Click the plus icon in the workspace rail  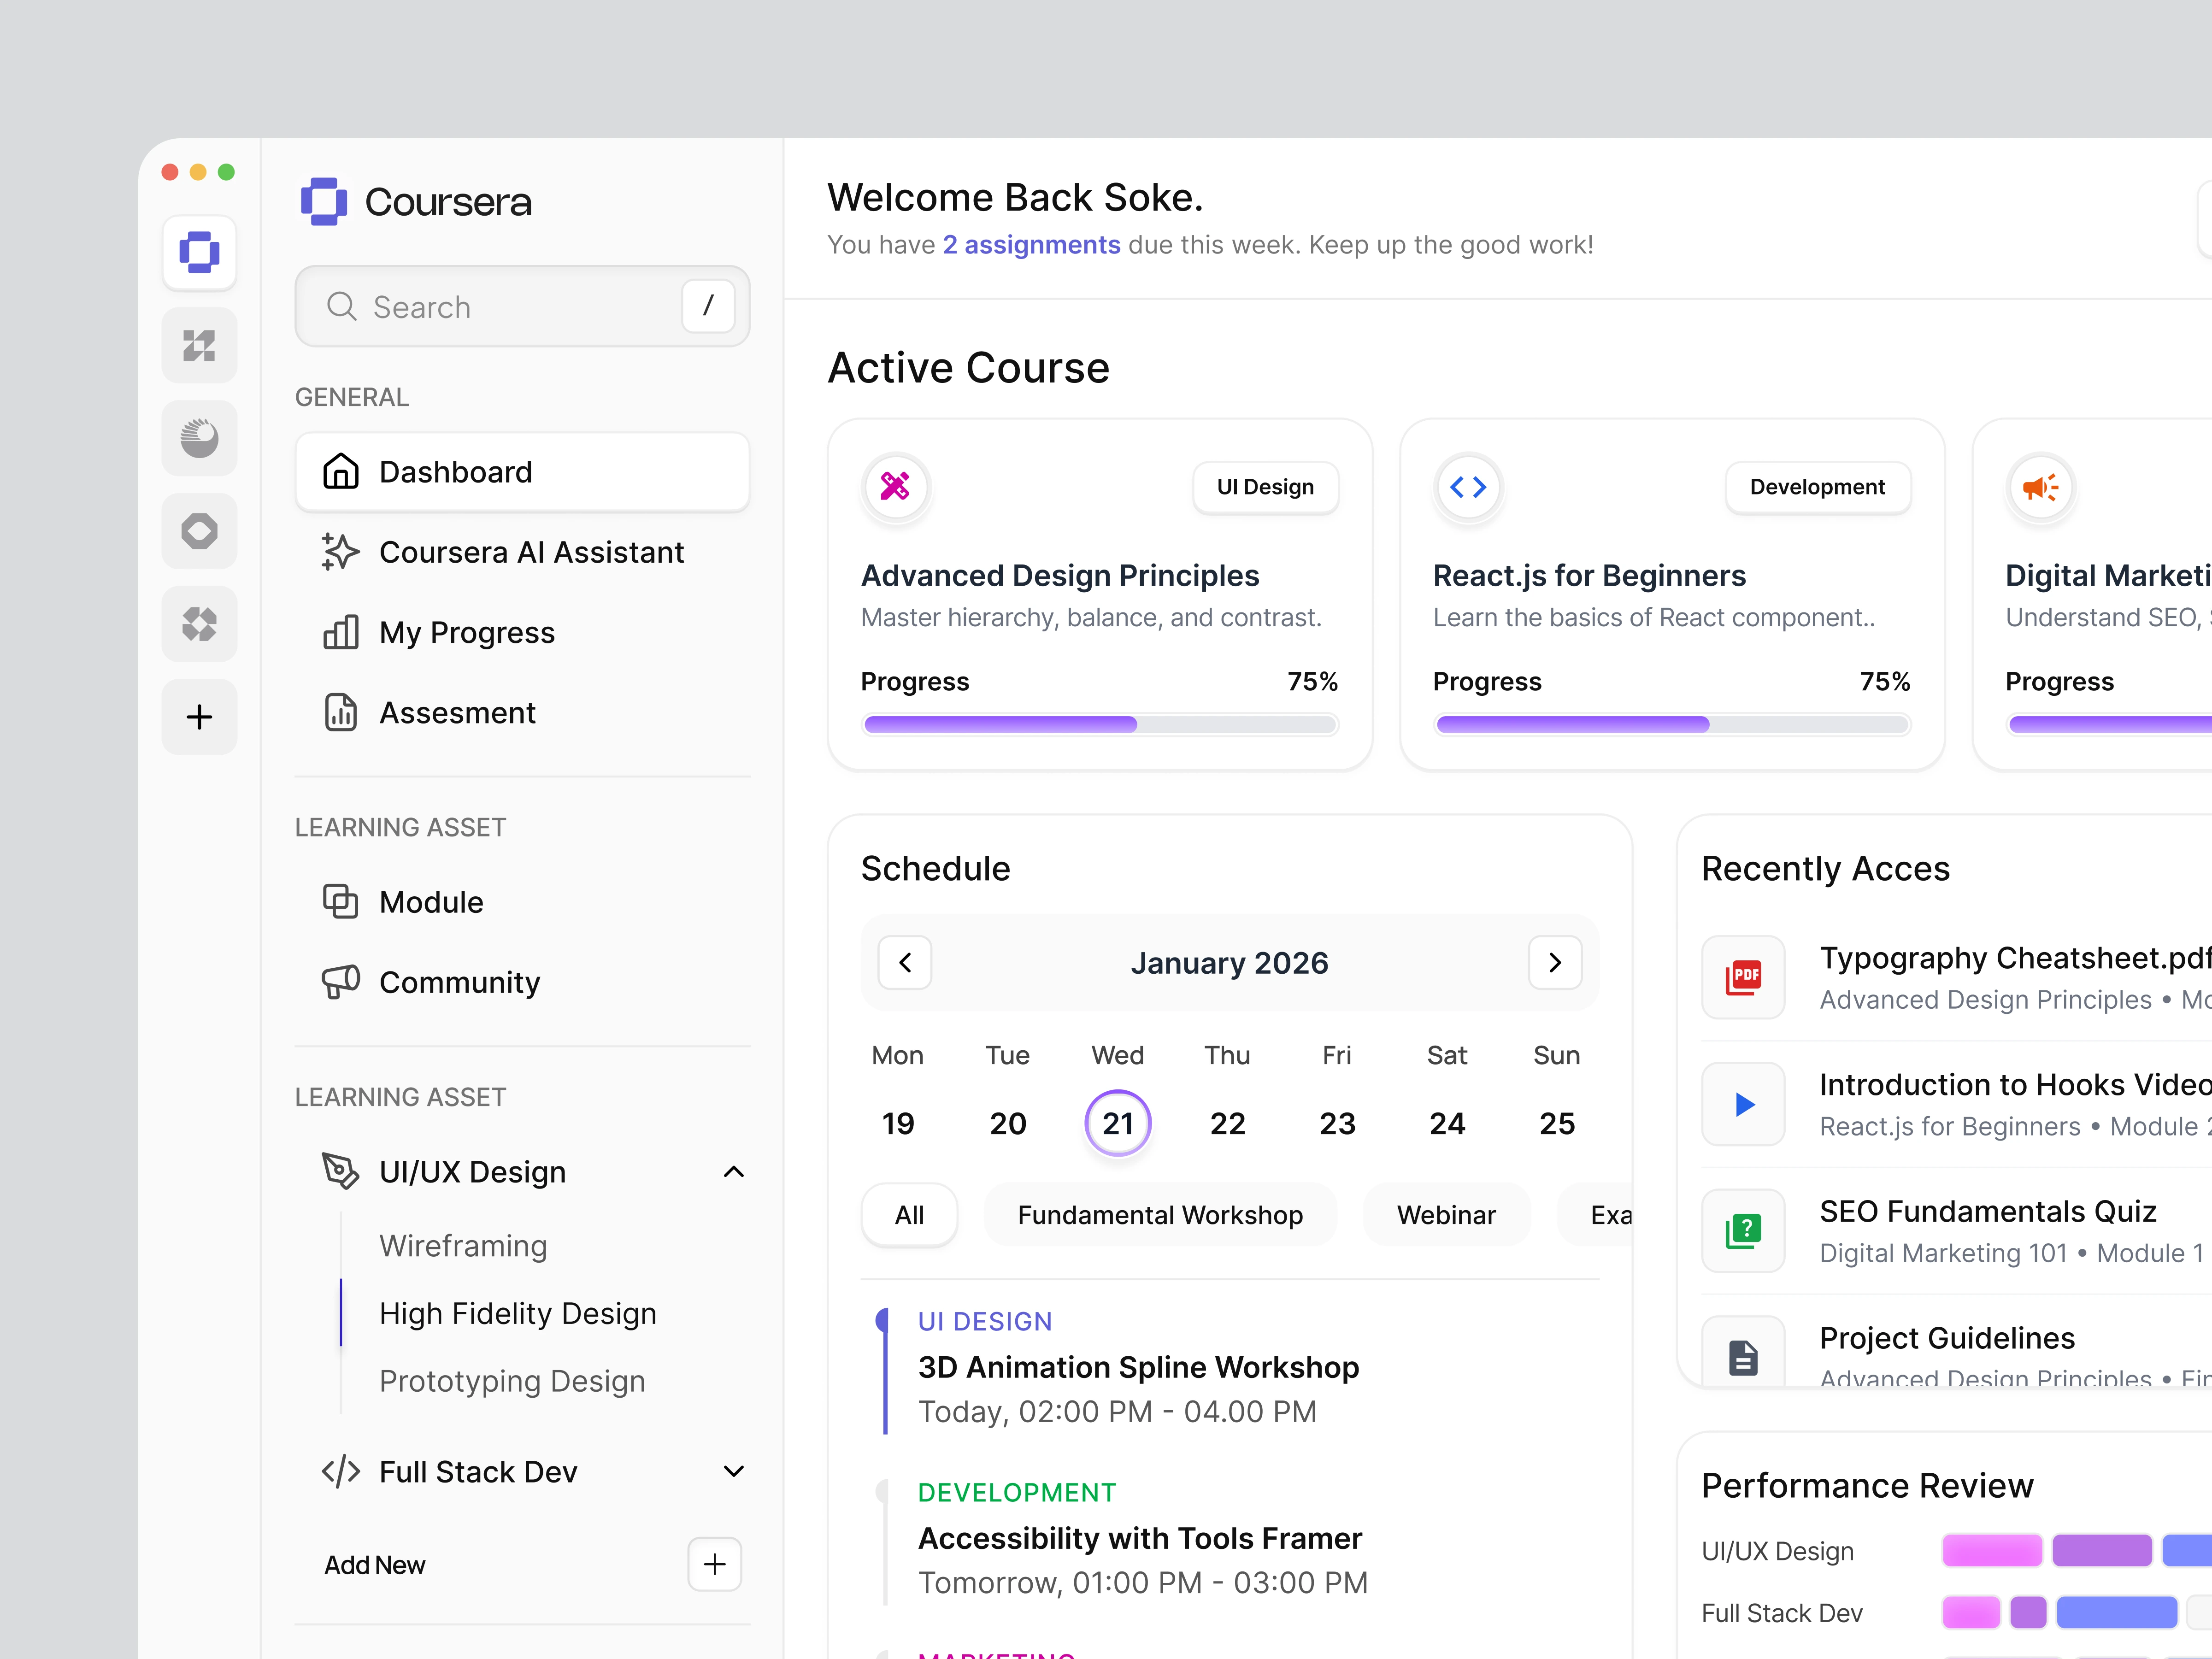click(199, 717)
